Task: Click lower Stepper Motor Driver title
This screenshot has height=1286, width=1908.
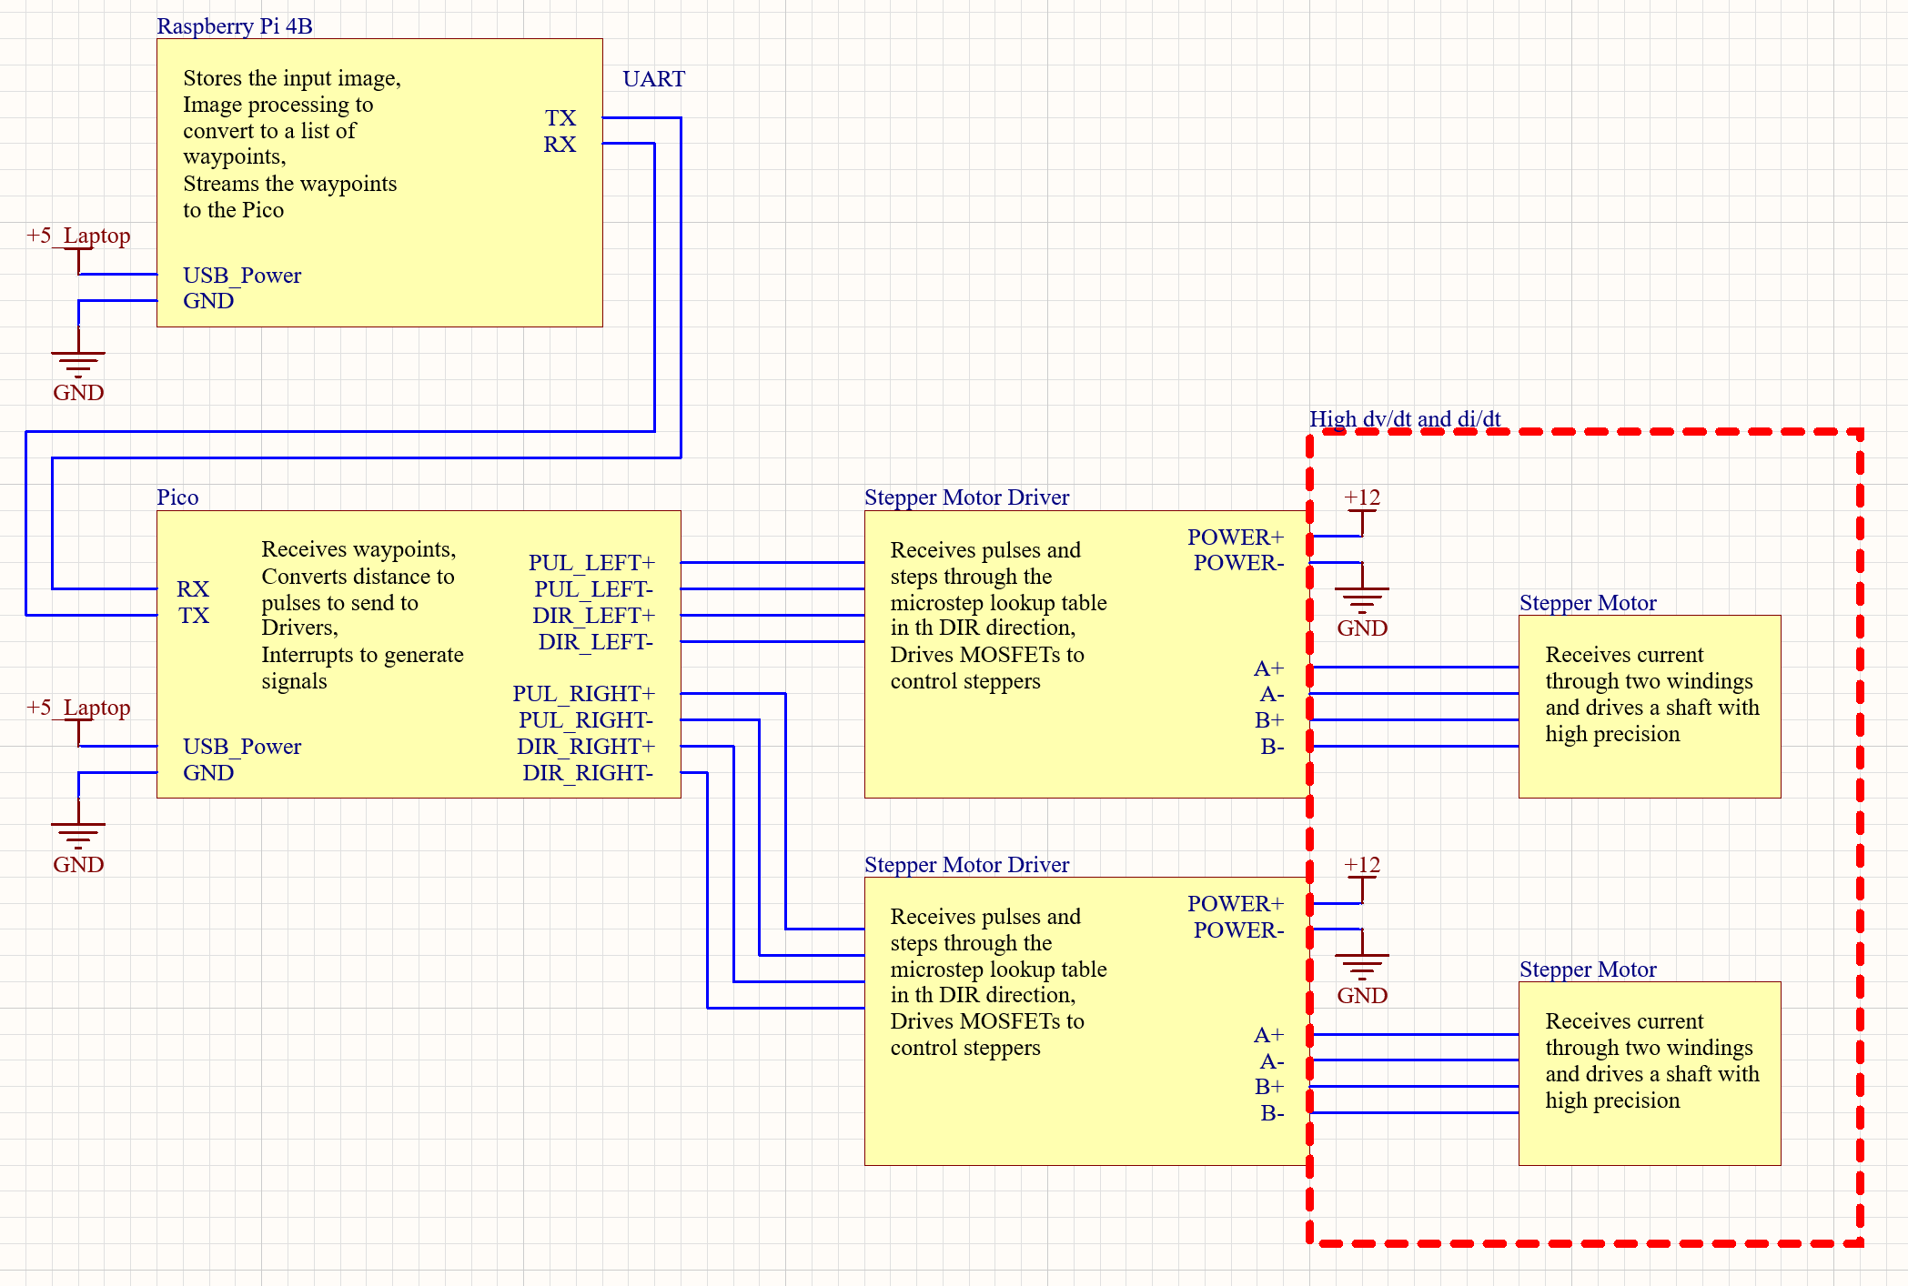Action: tap(966, 865)
